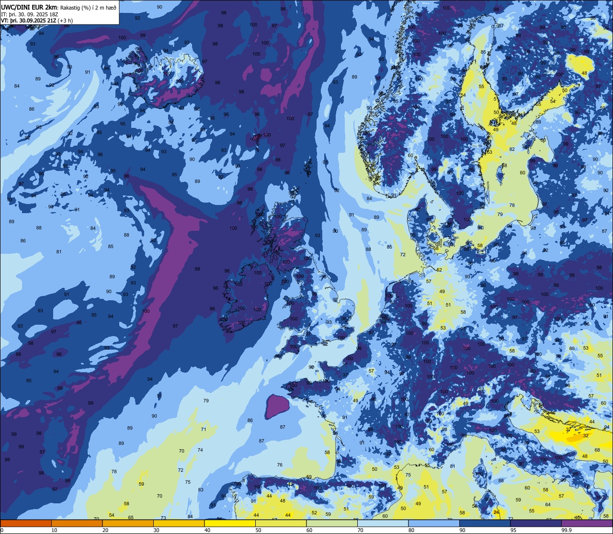Viewport: 613px width, 534px height.
Task: Click the '99.9' tick label under the legend
Action: coord(567,530)
